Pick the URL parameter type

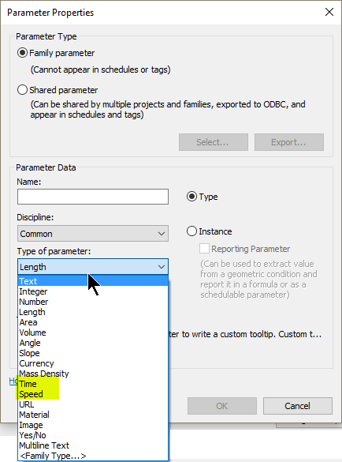tap(93, 404)
